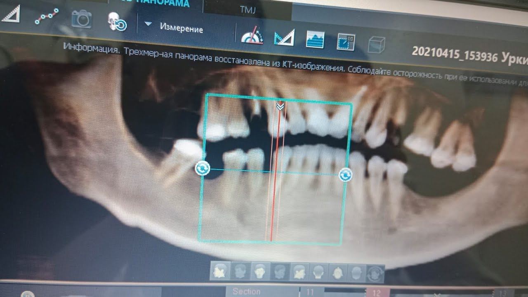Click the right round rotation handle of the cyan box
528x297 pixels.
345,174
